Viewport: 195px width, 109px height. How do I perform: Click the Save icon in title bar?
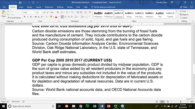20,2
